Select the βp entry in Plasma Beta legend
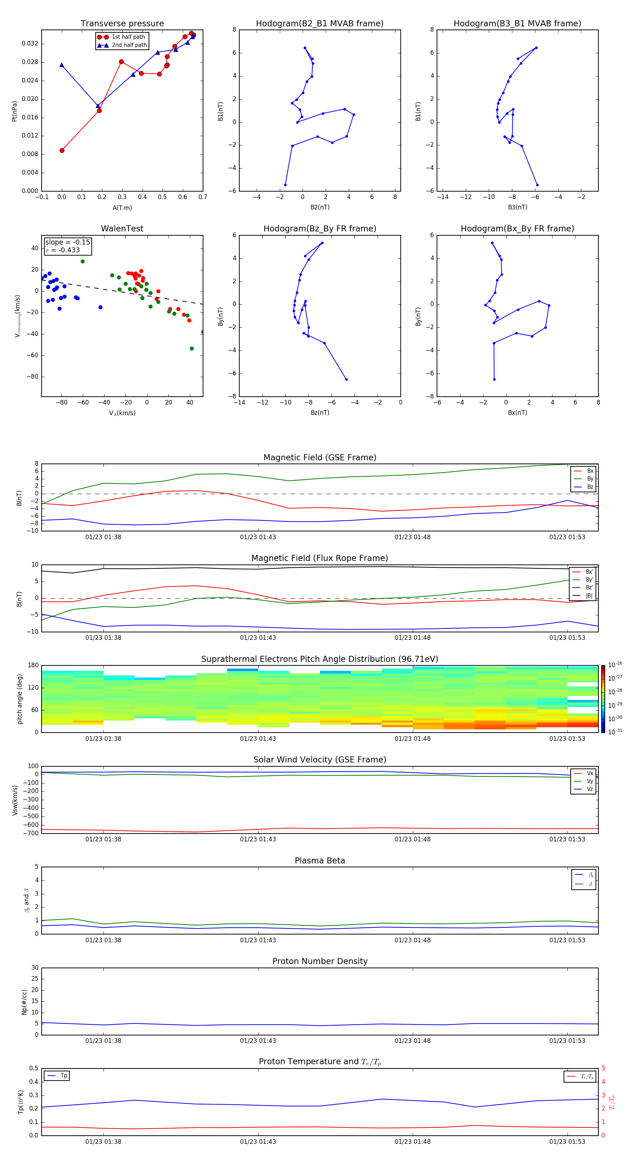The image size is (640, 1173). 585,874
